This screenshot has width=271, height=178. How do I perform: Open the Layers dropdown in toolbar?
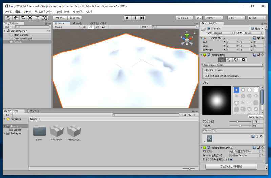tap(236, 18)
